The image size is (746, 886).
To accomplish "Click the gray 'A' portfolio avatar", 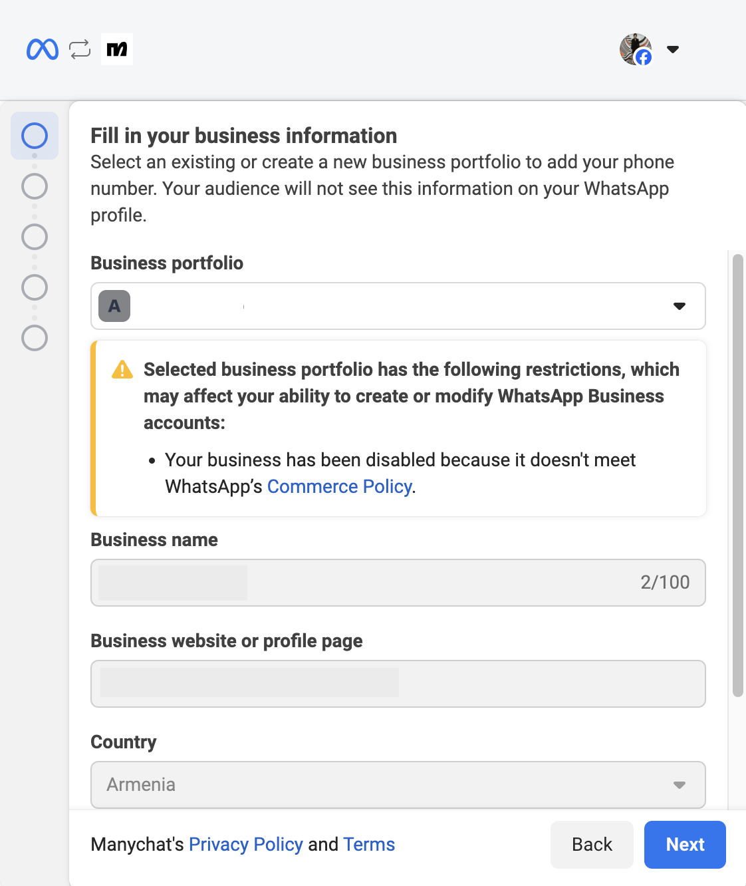I will [x=114, y=306].
